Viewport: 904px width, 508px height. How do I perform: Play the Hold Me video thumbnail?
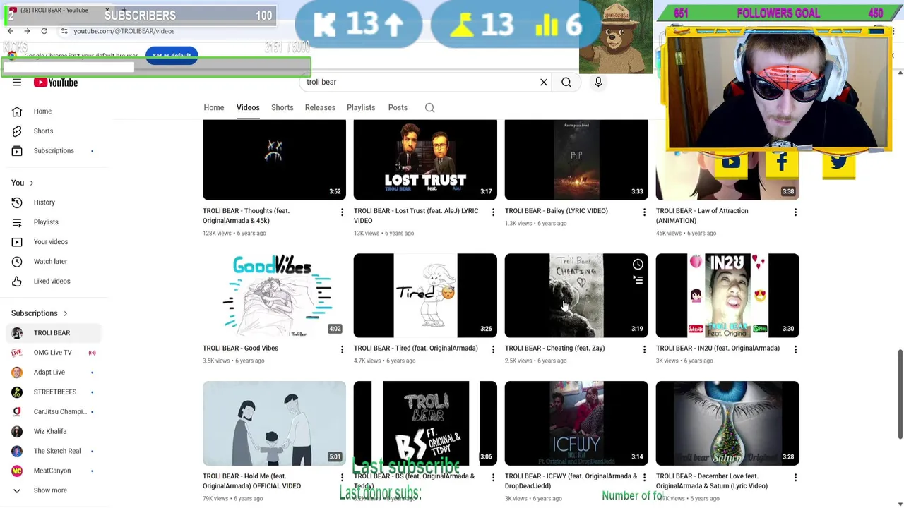(274, 423)
